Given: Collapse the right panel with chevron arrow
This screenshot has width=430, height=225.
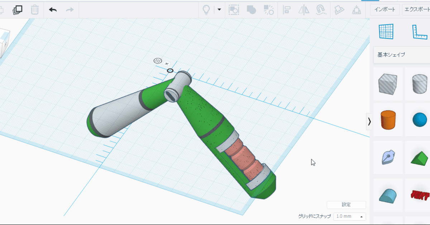Looking at the screenshot, I should click(x=370, y=122).
